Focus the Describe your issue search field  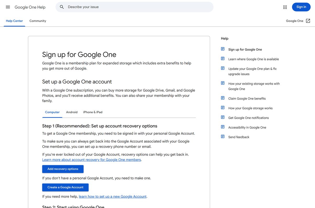[134, 7]
